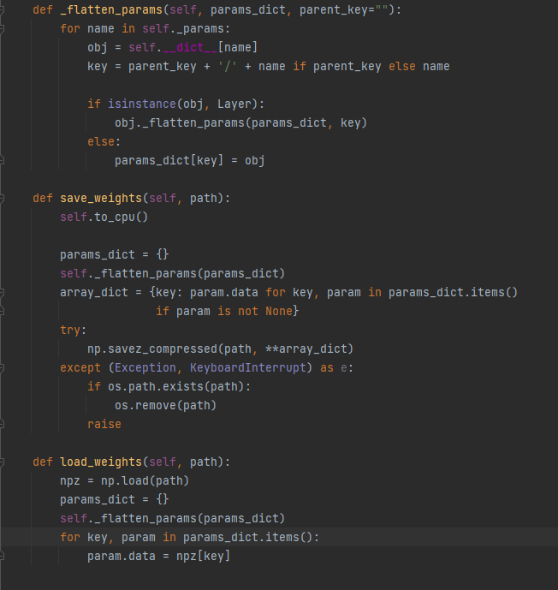The width and height of the screenshot is (558, 590).
Task: Click 'params_dict = {}' inside load_weights
Action: coord(115,500)
